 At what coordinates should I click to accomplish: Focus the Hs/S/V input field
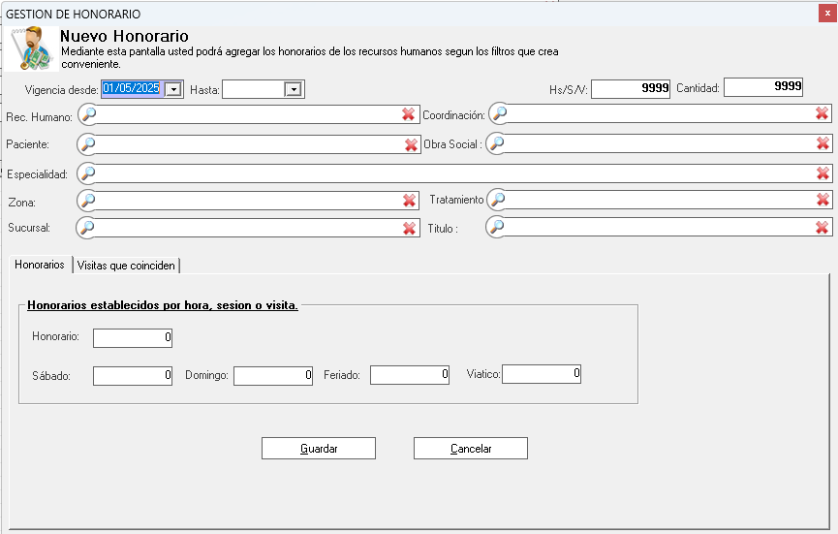[x=630, y=88]
